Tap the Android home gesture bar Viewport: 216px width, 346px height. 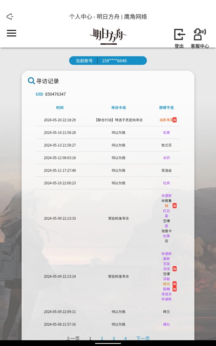[108, 343]
